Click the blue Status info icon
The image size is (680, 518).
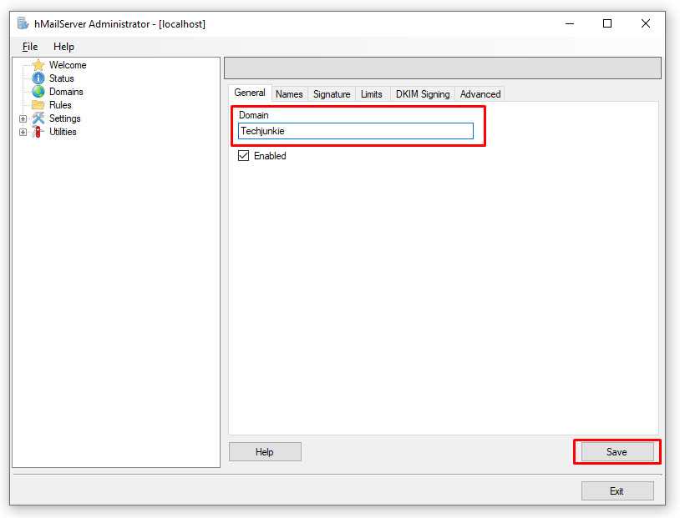tap(38, 78)
